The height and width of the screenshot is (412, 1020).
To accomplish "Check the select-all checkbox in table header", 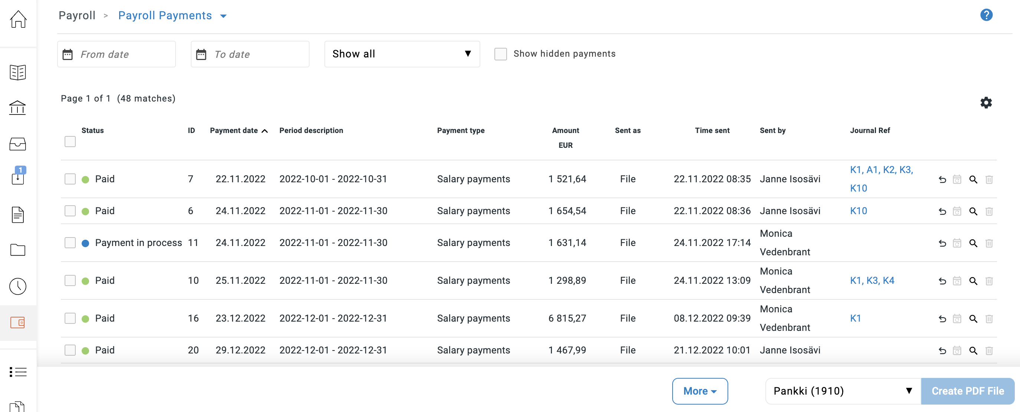I will tap(70, 141).
